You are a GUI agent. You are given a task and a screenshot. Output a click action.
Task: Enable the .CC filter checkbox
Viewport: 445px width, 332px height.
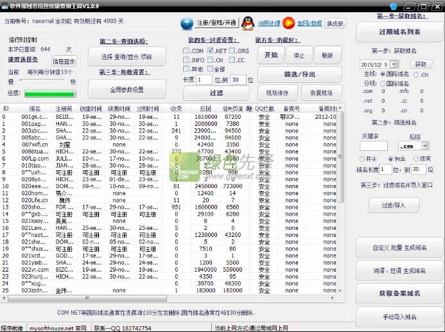232,60
